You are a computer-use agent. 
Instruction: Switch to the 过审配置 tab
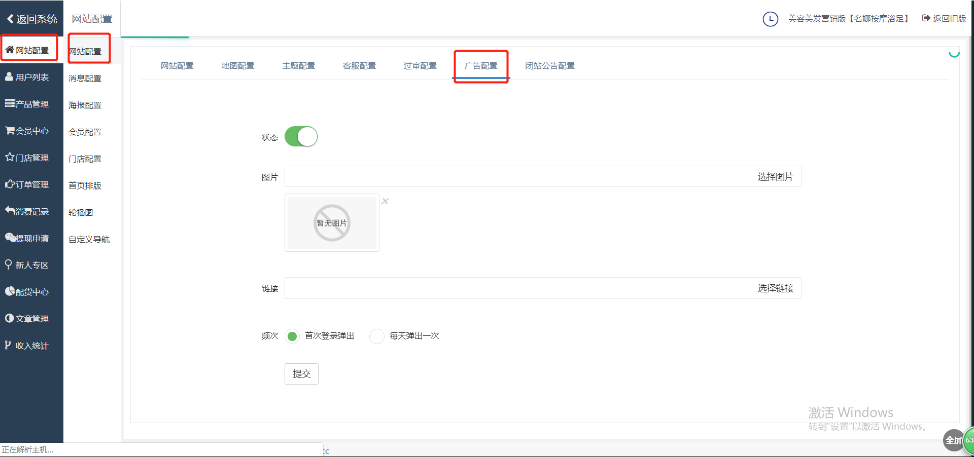[420, 66]
